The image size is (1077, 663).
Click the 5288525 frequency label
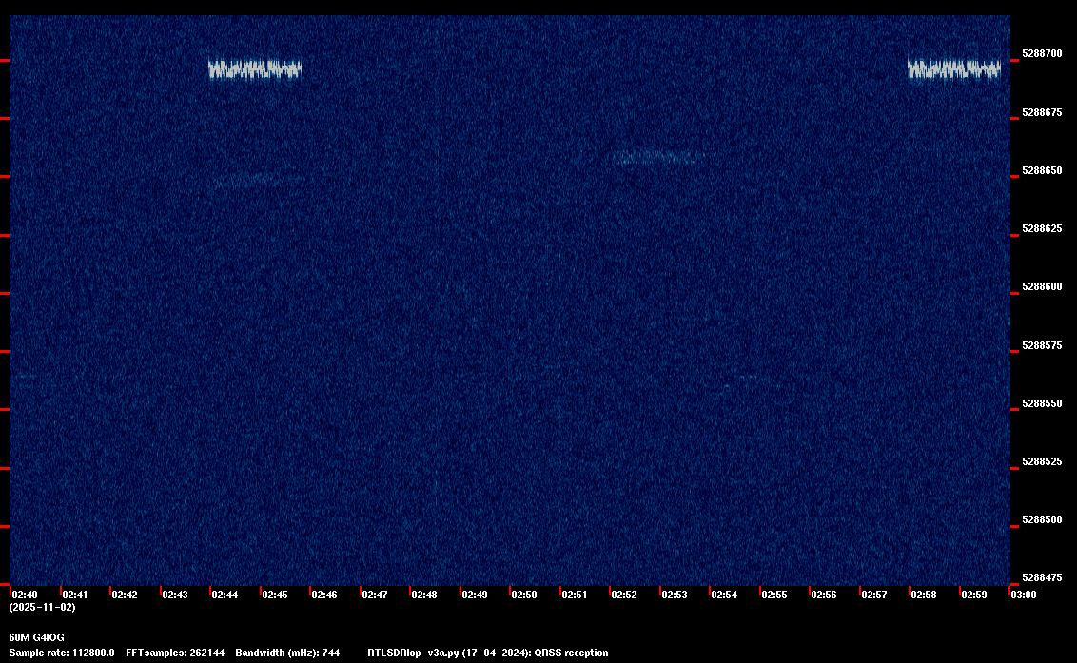coord(1042,461)
